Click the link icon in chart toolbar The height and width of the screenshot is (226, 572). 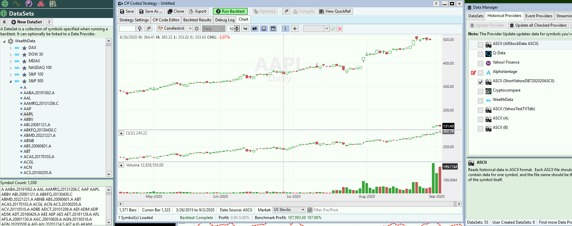[x=149, y=29]
